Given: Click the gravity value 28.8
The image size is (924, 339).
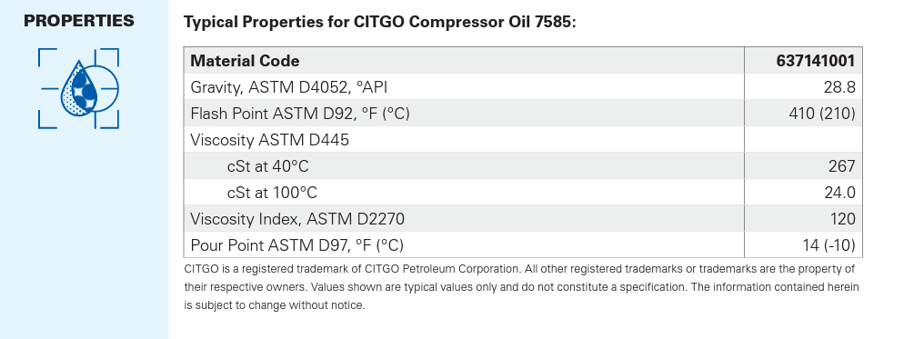Looking at the screenshot, I should pyautogui.click(x=839, y=87).
